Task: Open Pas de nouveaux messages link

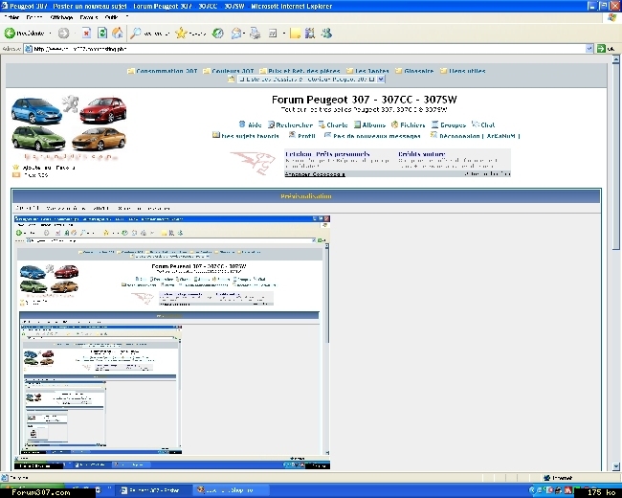Action: pyautogui.click(x=377, y=136)
